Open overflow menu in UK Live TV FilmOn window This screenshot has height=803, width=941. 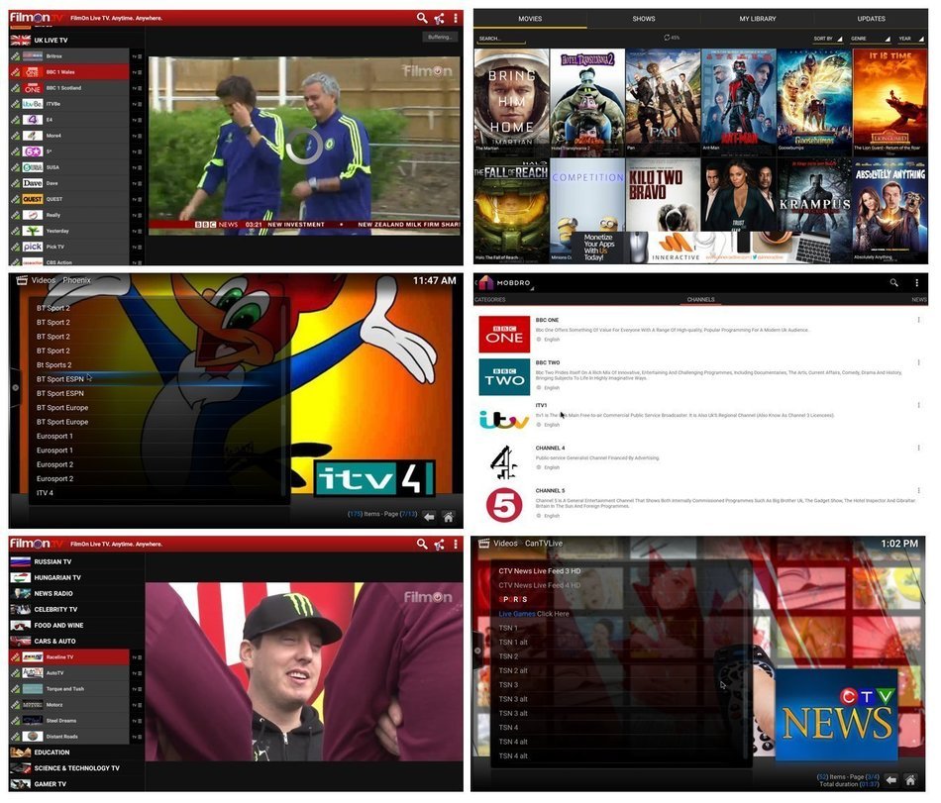456,19
